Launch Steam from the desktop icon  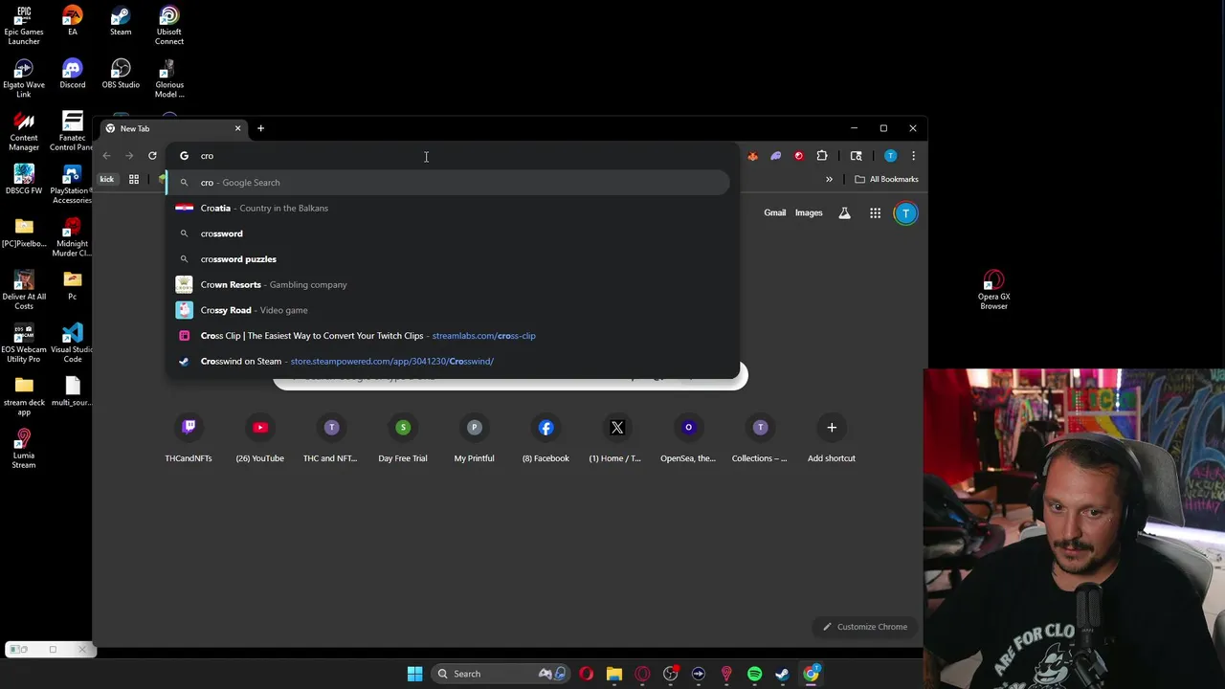tap(121, 21)
